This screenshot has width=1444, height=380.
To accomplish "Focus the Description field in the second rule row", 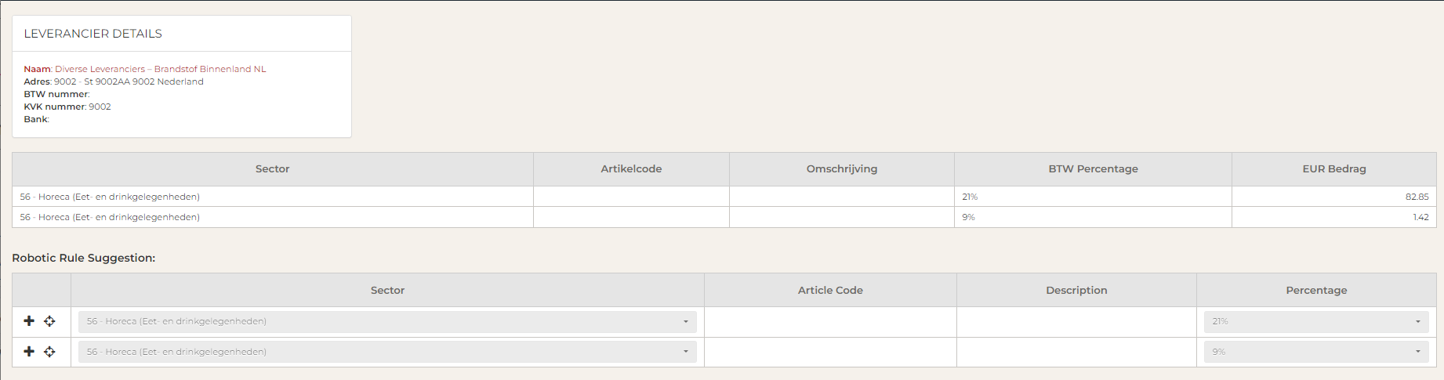I will coord(1076,352).
